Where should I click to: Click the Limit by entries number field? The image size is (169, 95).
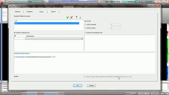116,28
